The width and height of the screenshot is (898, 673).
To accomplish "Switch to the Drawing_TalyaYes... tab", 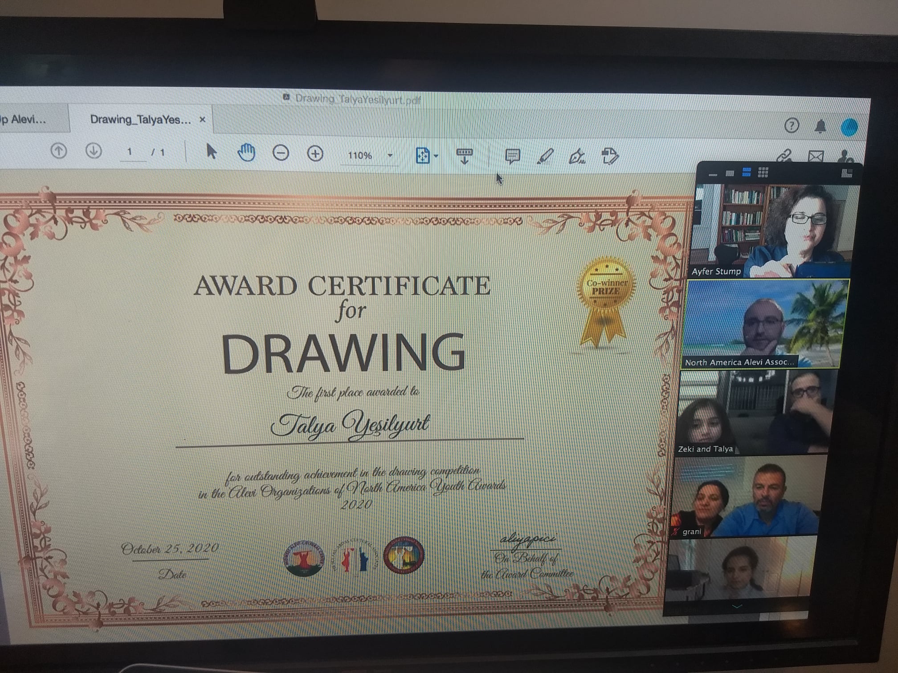I will 140,119.
